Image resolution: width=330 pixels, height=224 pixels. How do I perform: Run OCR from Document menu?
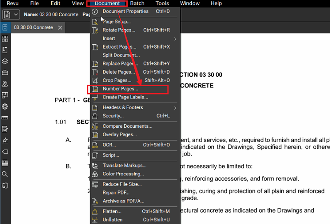click(135, 145)
